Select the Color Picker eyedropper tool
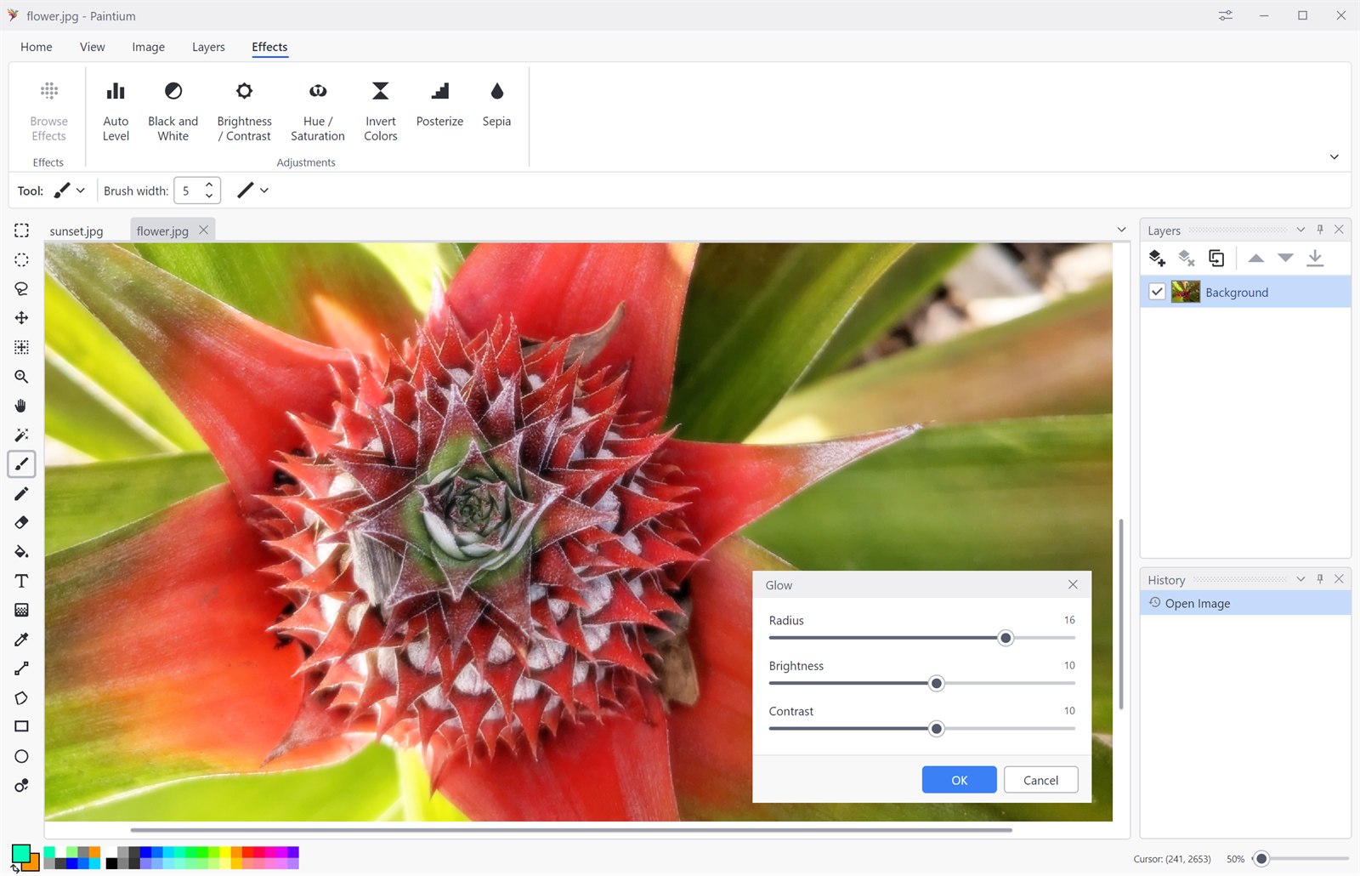Screen dimensions: 1360x876 pos(21,640)
